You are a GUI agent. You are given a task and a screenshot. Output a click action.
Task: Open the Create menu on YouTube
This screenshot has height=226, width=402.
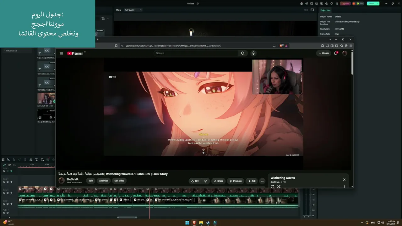tap(323, 53)
